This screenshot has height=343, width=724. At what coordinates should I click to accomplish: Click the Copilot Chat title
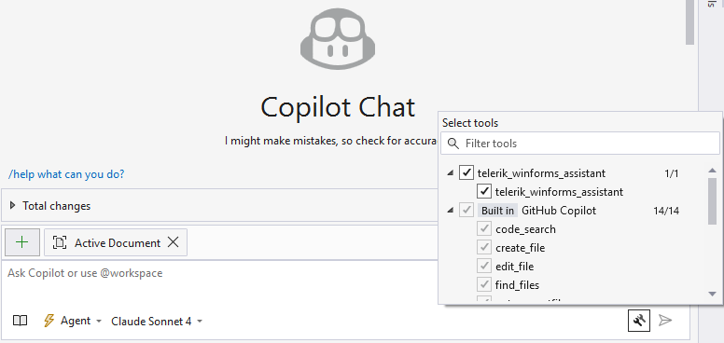(338, 107)
